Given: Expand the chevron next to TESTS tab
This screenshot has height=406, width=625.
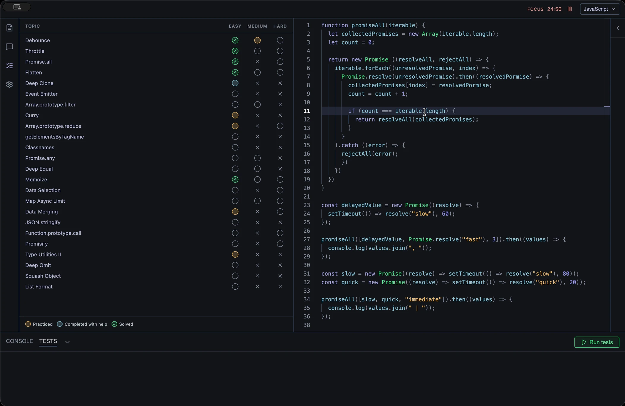Looking at the screenshot, I should tap(67, 342).
